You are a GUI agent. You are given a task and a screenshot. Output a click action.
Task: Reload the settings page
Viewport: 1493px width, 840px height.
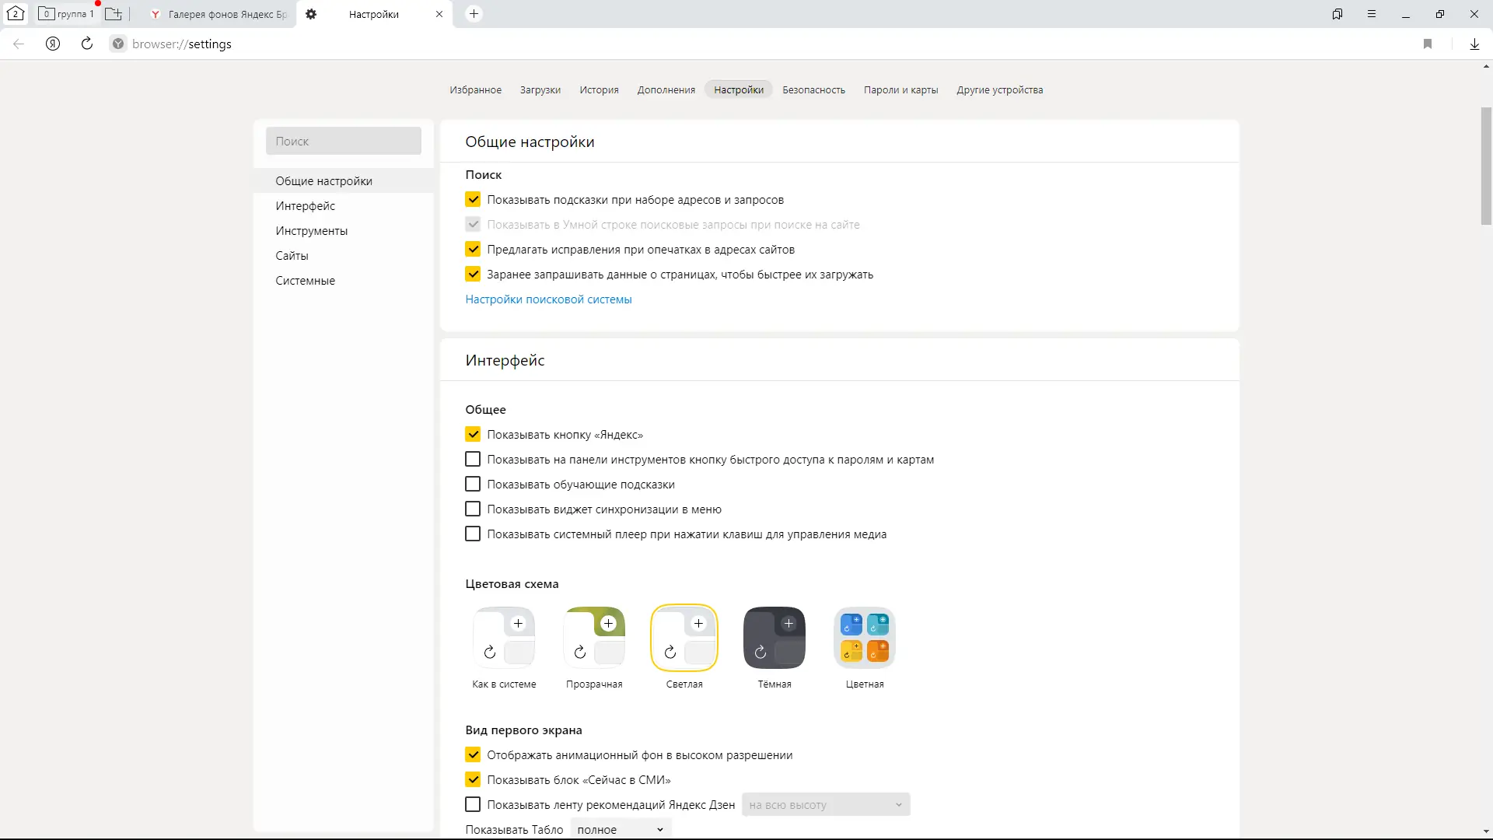(x=87, y=44)
